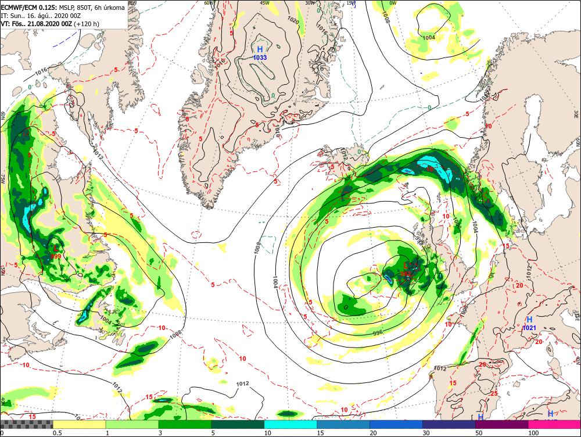
Task: Click the red L marker above '999'
Action: pos(56,248)
